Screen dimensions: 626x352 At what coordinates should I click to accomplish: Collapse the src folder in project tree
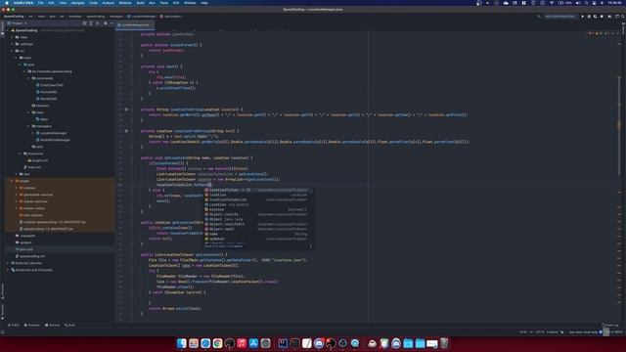pyautogui.click(x=13, y=51)
